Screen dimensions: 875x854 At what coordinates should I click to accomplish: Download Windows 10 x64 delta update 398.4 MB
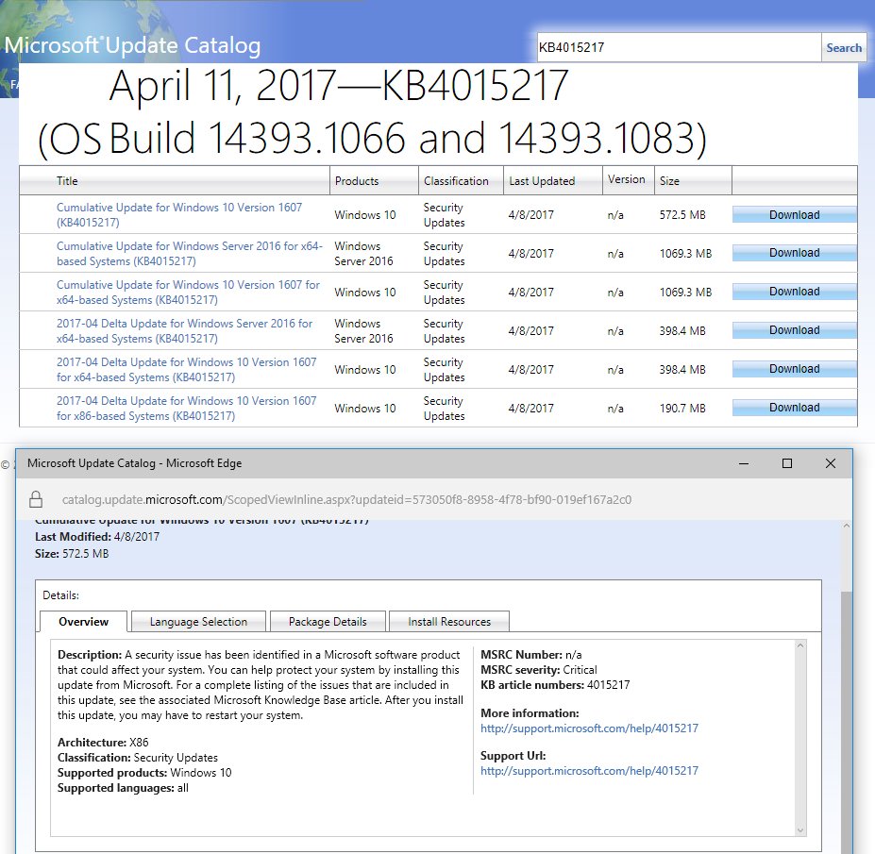tap(794, 369)
